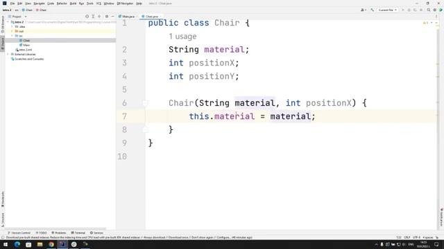444x249 pixels.
Task: Toggle the Notifications side tab
Action: [x=441, y=217]
